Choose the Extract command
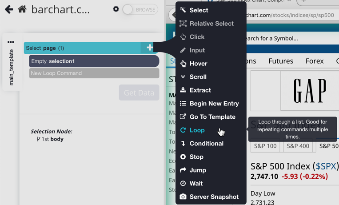The height and width of the screenshot is (205, 339). tap(200, 90)
